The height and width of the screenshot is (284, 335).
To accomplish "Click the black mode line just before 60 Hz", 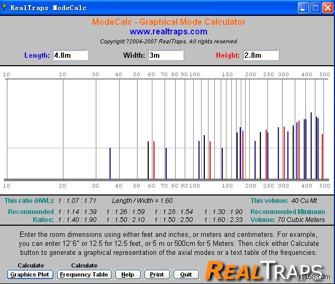I will [x=148, y=160].
